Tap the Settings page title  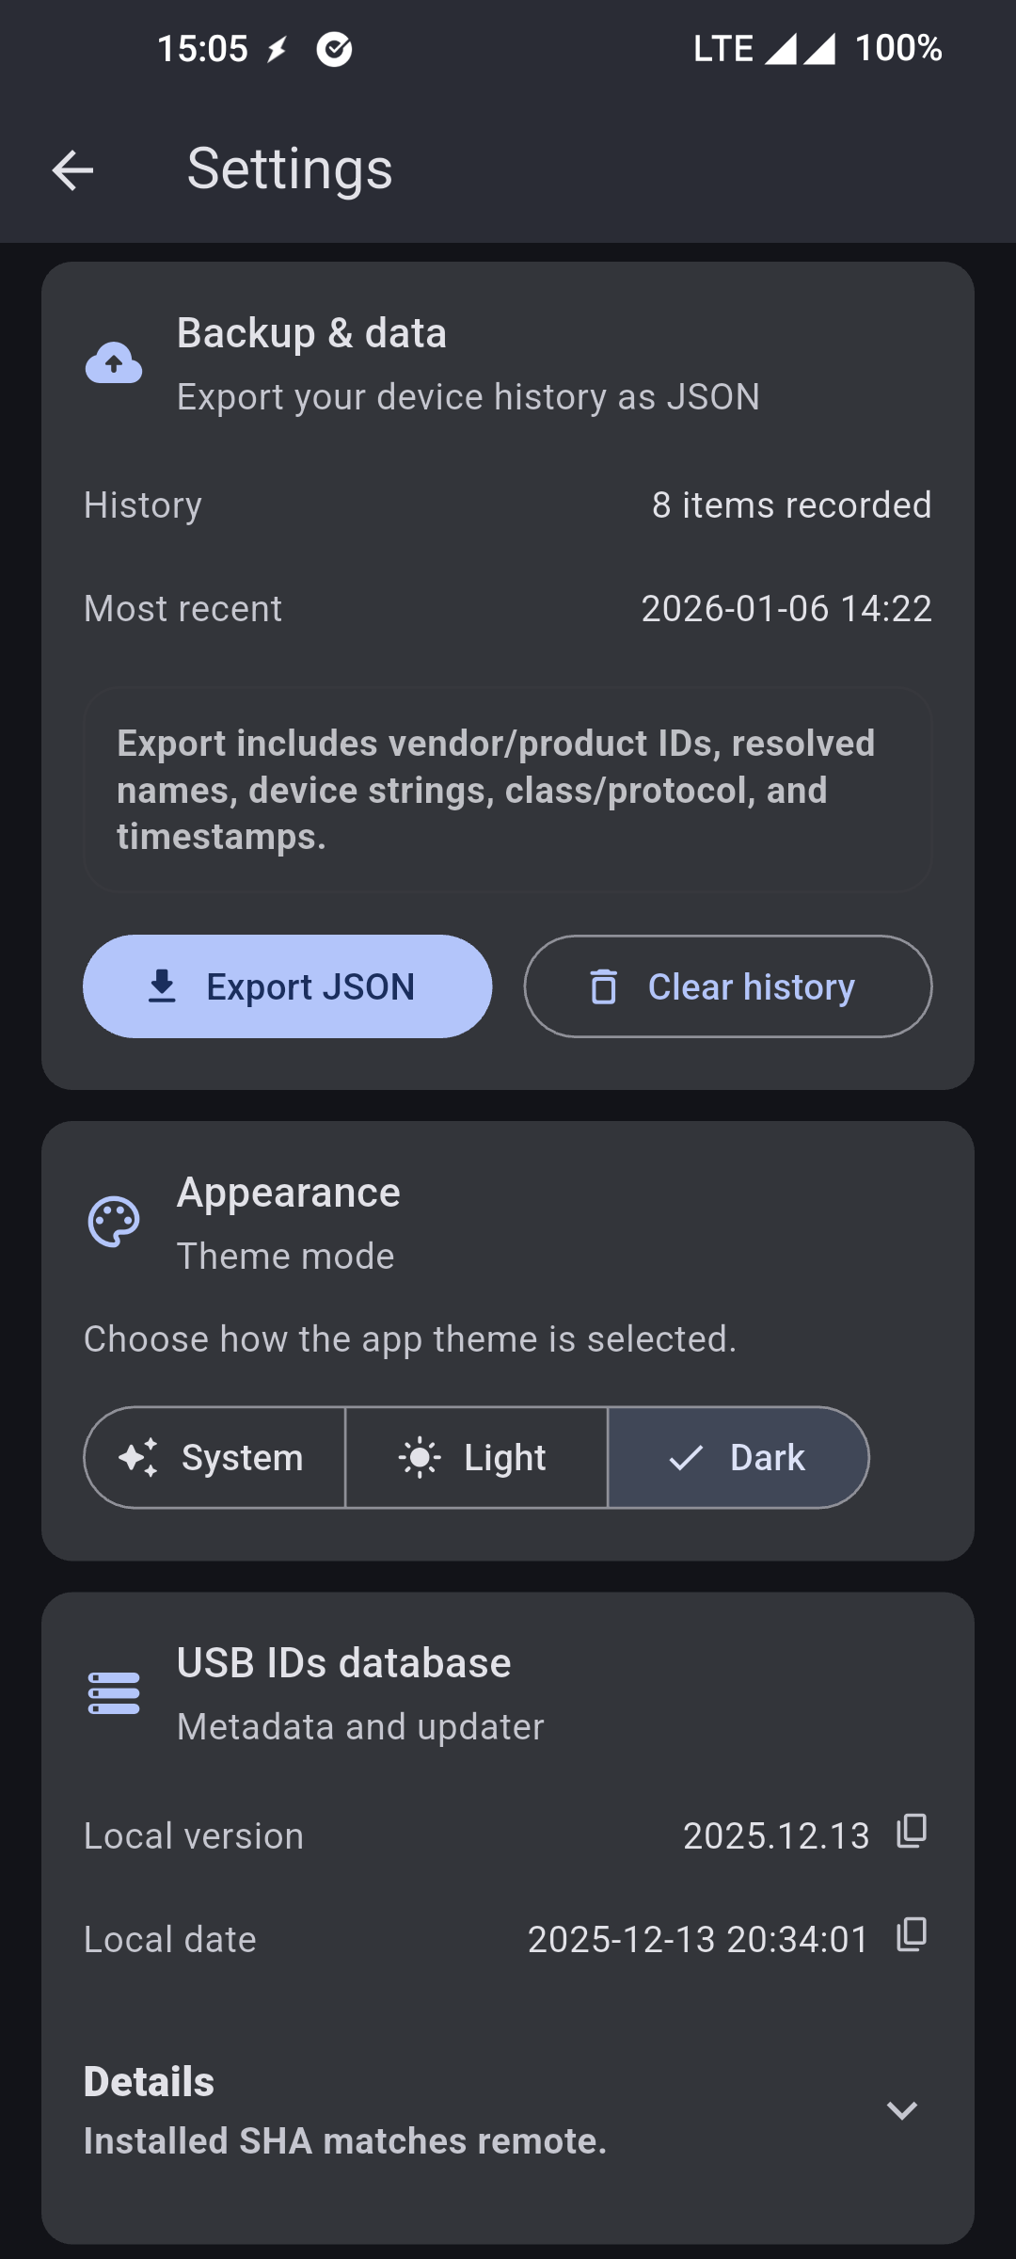290,170
